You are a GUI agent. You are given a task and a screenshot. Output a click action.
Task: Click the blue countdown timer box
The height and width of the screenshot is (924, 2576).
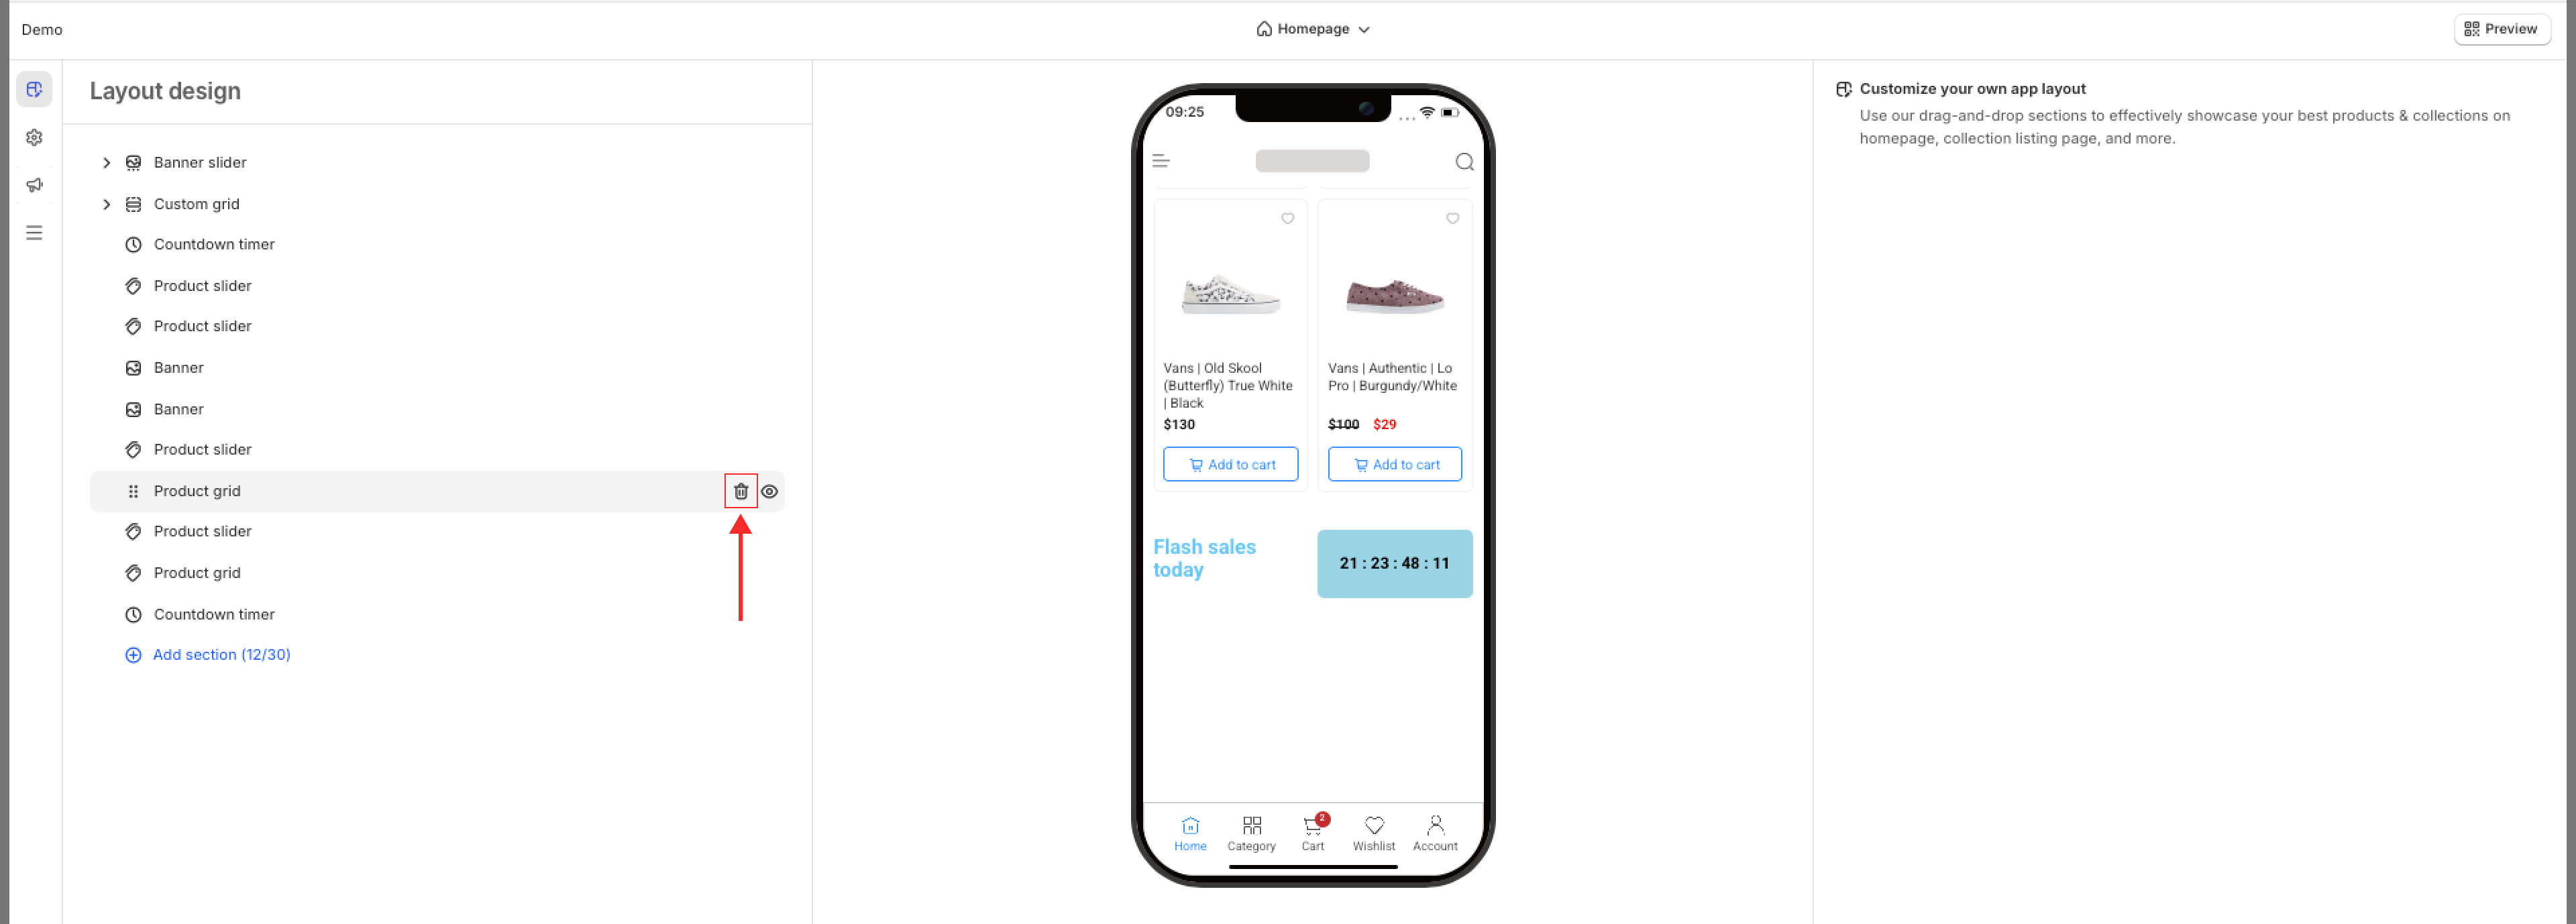coord(1394,564)
